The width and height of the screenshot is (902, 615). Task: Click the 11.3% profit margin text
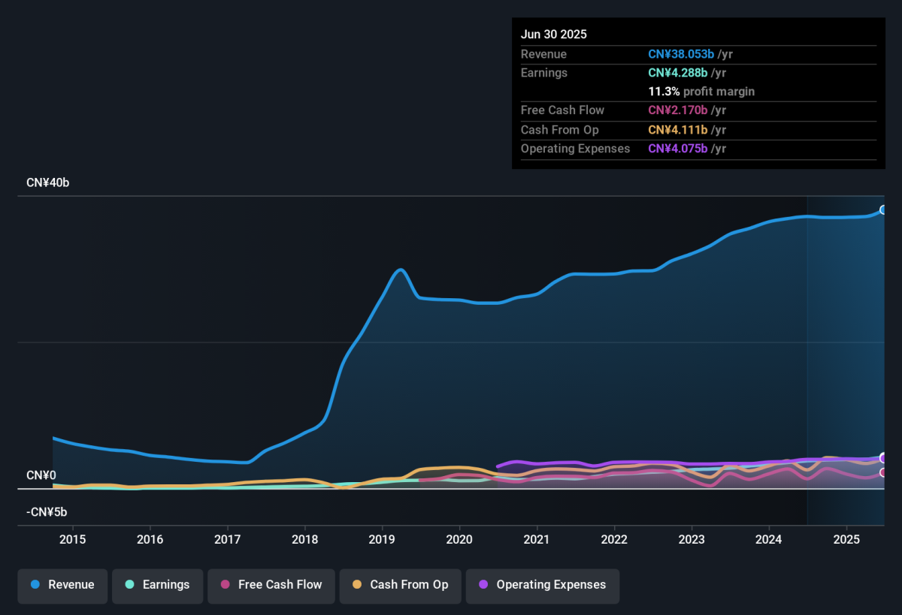tap(701, 92)
